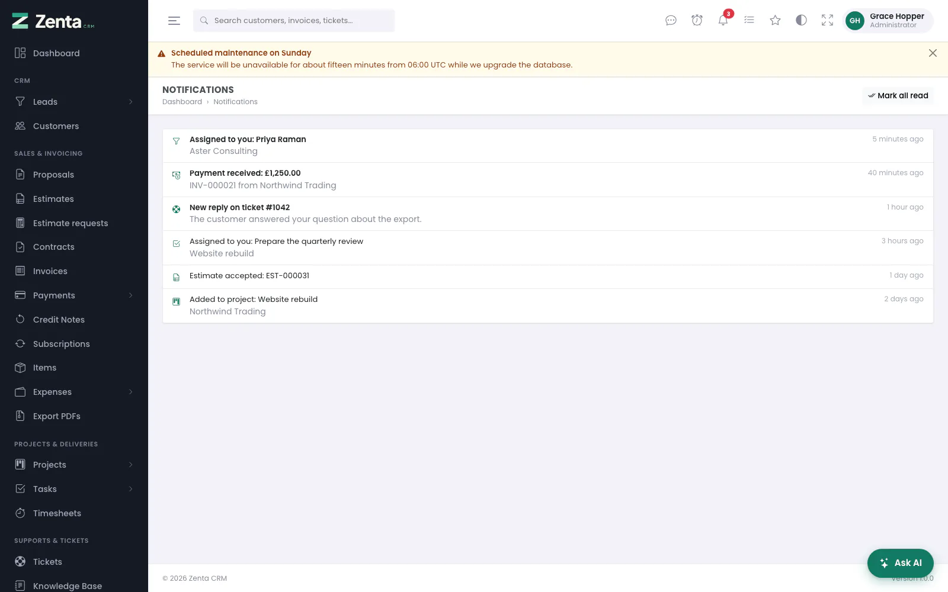The height and width of the screenshot is (592, 948).
Task: Click Mark all read button
Action: point(898,96)
